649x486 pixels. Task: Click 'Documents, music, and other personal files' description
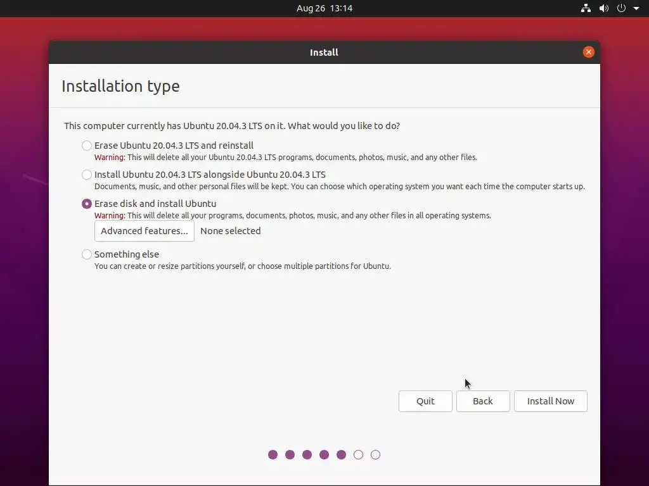point(340,187)
